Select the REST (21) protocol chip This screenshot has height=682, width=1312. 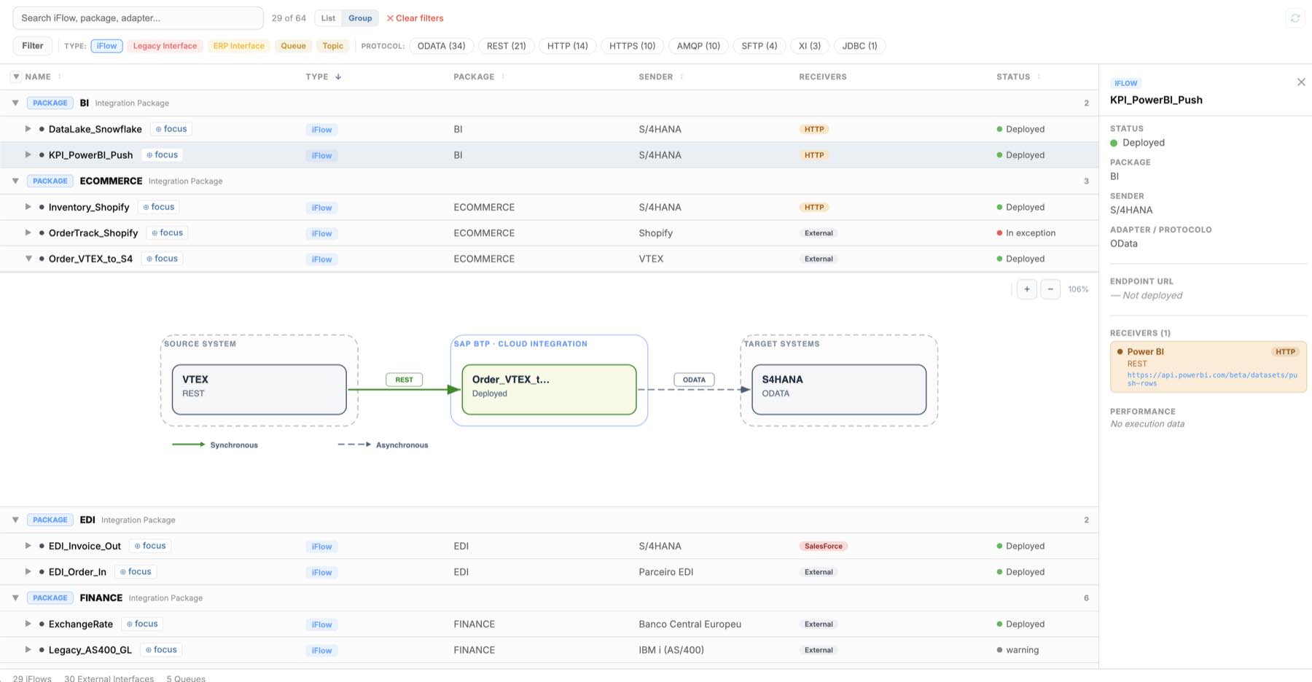[x=506, y=46]
